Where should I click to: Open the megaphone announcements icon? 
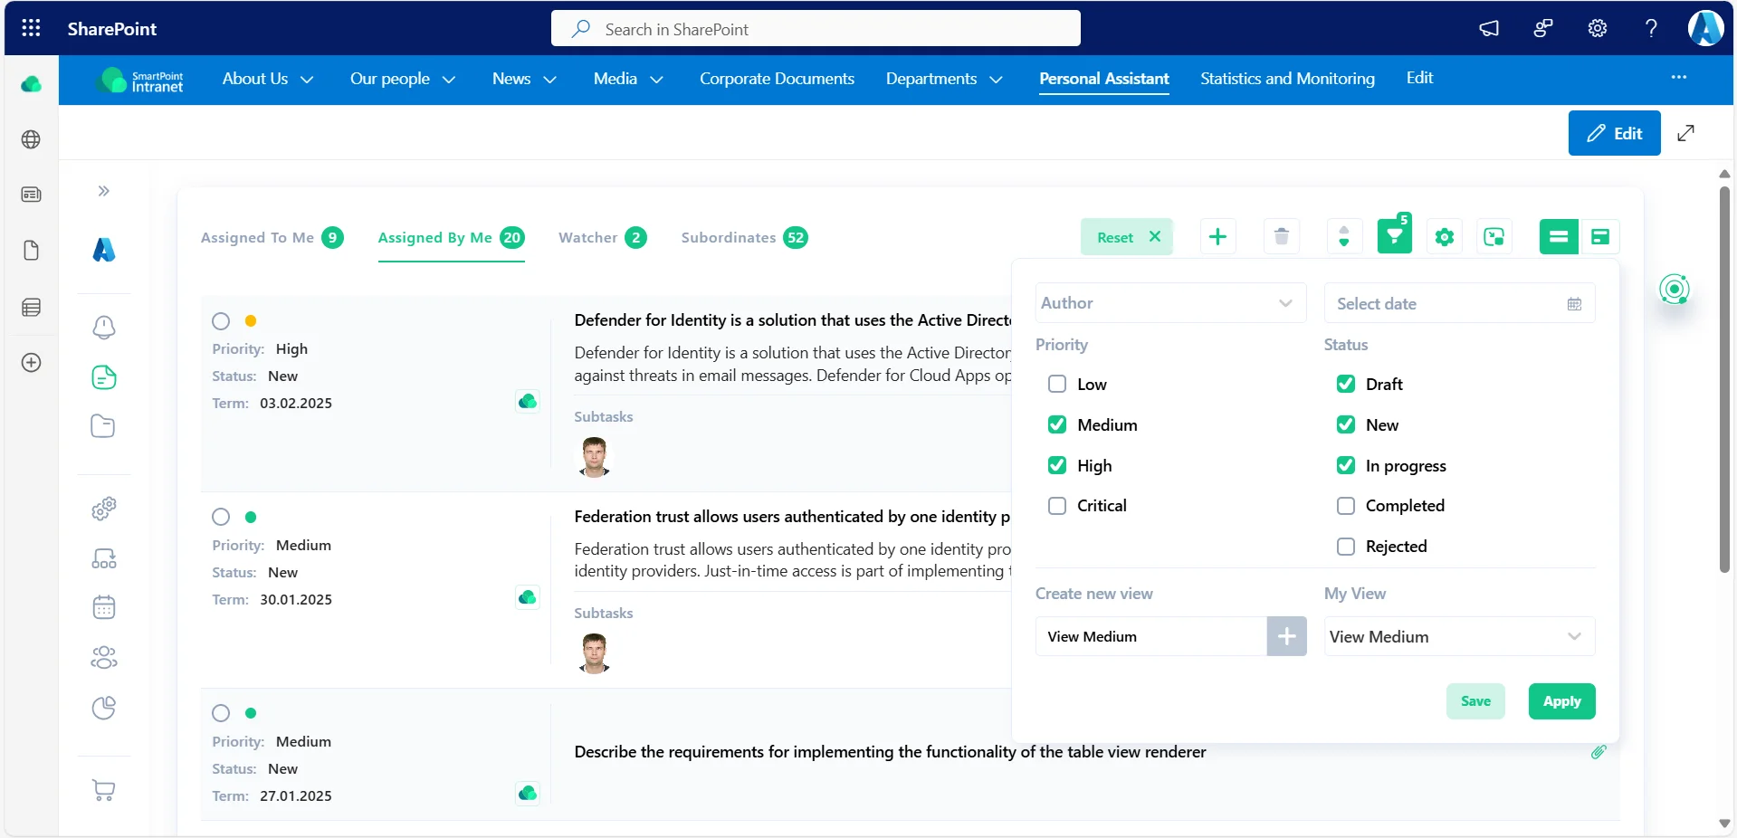pos(1489,28)
